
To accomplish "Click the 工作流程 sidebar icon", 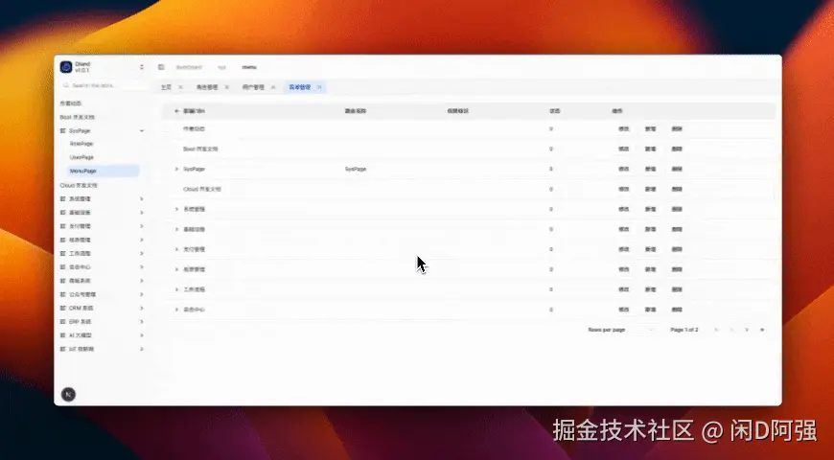I will tap(62, 254).
